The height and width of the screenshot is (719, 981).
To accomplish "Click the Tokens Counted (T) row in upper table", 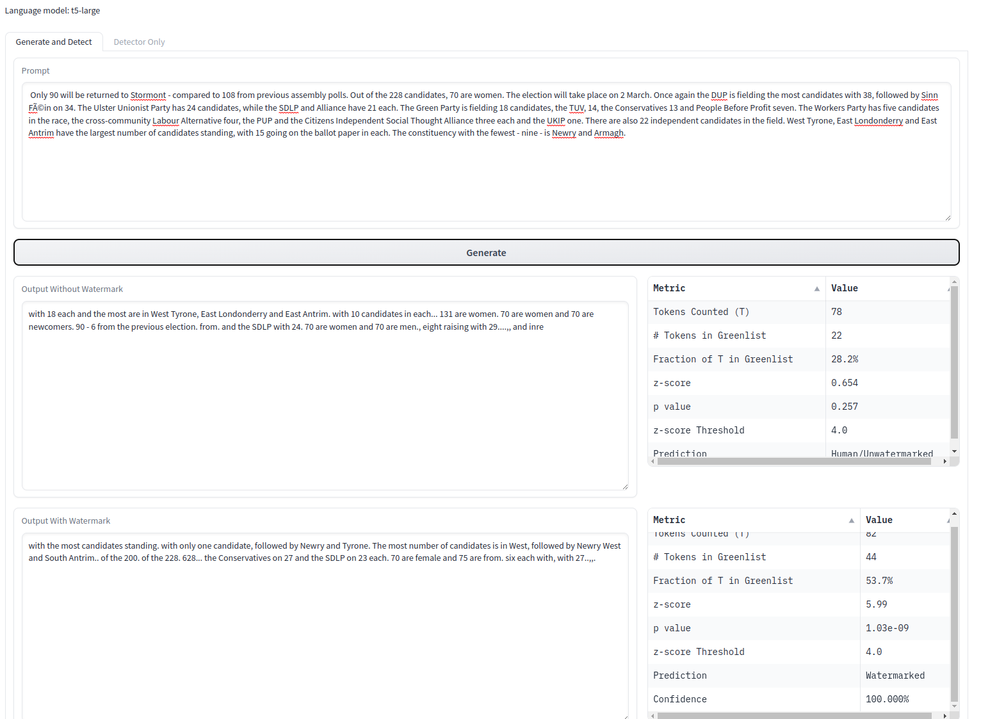I will coord(799,312).
